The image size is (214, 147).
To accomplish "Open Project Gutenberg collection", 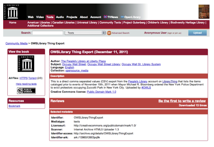I will [134, 23].
